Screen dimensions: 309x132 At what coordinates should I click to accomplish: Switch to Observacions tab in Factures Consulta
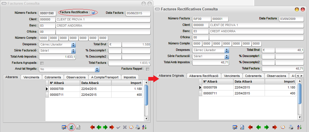pyautogui.click(x=76, y=77)
